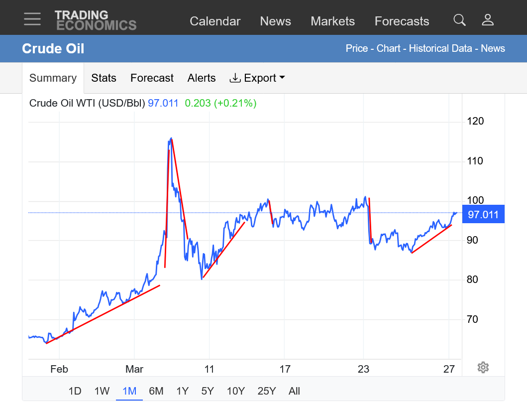Click the Trading Economics logo

point(95,20)
